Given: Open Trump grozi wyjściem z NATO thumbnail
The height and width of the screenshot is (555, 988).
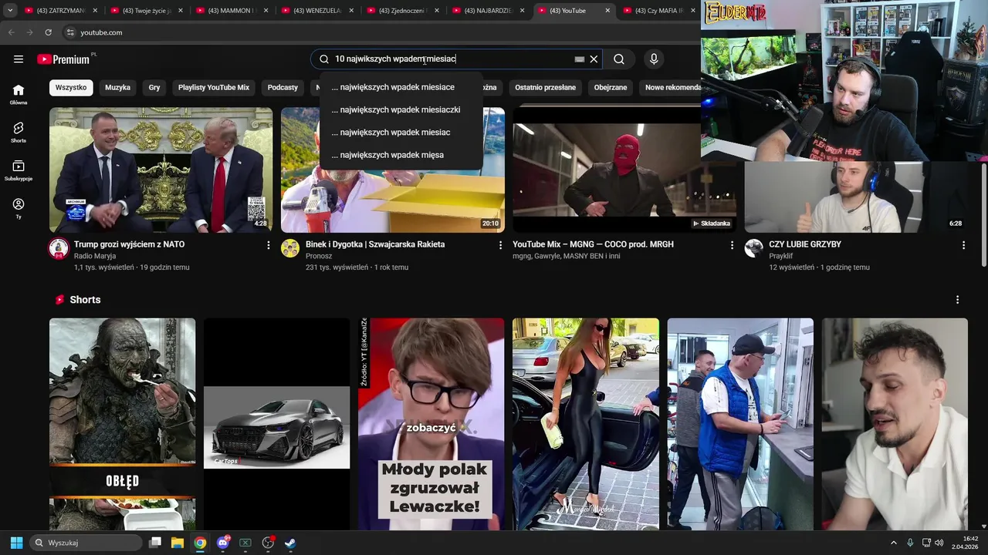Looking at the screenshot, I should click(161, 170).
